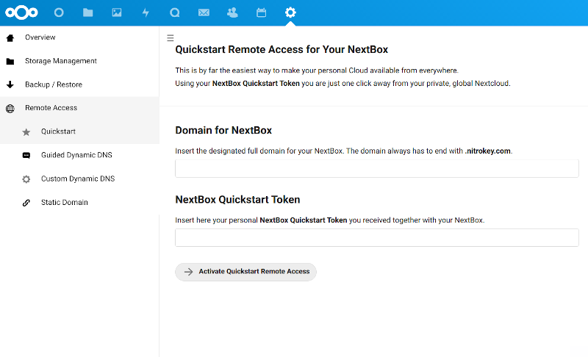The width and height of the screenshot is (588, 357).
Task: Open the Contacts people icon
Action: coord(232,12)
